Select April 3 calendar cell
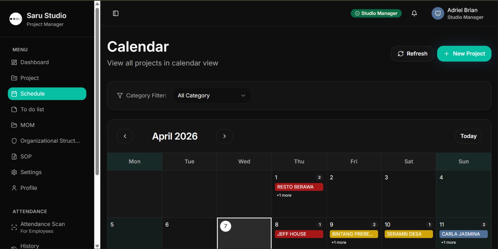 409,194
